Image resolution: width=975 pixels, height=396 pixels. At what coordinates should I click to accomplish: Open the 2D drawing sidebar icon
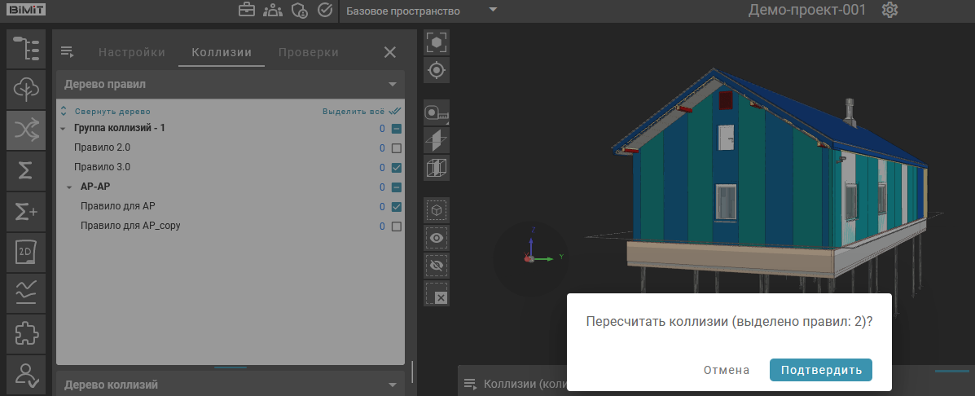25,252
